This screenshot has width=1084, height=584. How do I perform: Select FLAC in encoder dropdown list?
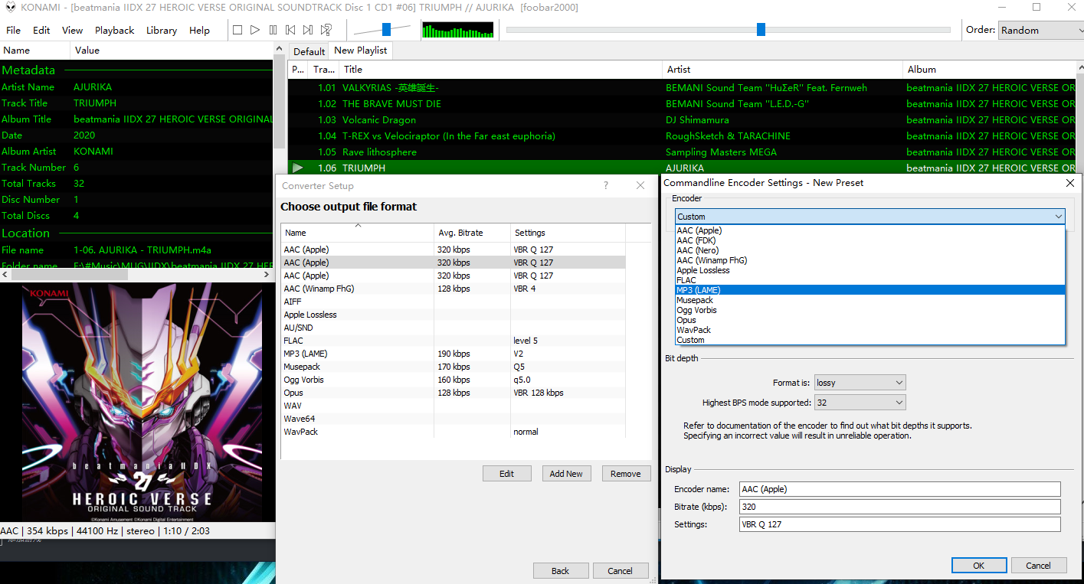(x=870, y=280)
